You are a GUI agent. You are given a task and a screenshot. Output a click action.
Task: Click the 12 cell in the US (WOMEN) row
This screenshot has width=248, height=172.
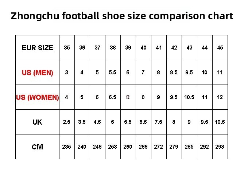coord(220,97)
